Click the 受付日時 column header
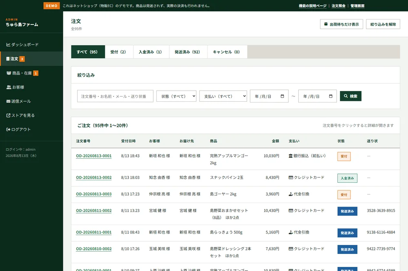Viewport: 408px width, 271px height. 128,141
